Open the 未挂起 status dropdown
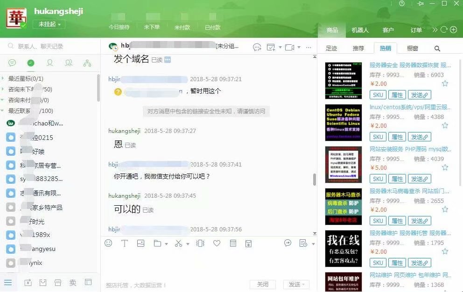Viewport: 463px width, 292px height. [49, 24]
